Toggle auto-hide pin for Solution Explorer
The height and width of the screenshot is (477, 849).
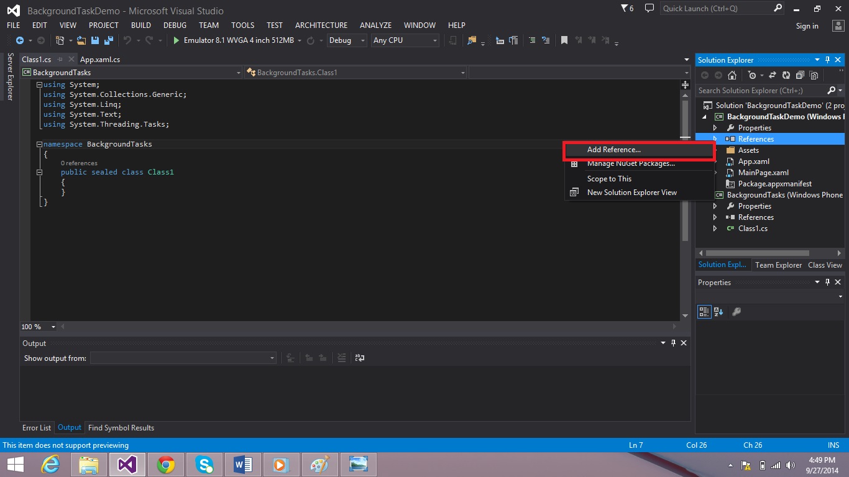[827, 60]
